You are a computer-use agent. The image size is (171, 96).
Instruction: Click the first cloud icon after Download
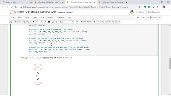(x=94, y=22)
